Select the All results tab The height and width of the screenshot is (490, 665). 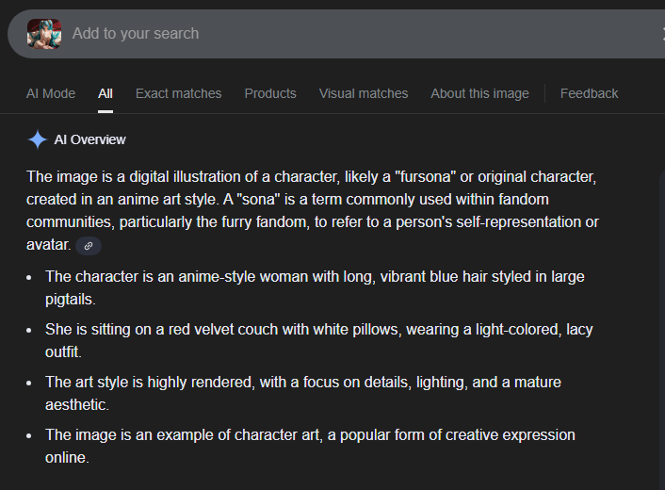[x=105, y=93]
